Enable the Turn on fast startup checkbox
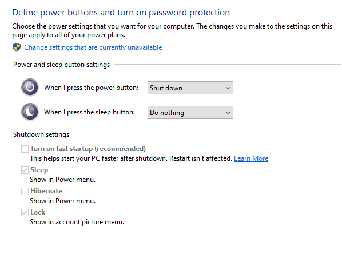The height and width of the screenshot is (254, 342). [x=25, y=149]
